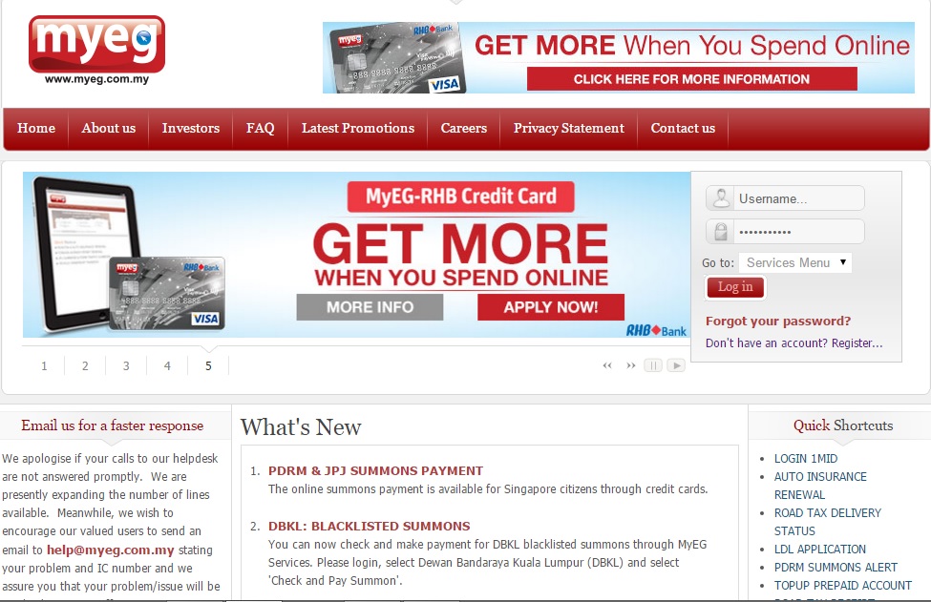
Task: Click the MyEG logo
Action: click(x=96, y=50)
